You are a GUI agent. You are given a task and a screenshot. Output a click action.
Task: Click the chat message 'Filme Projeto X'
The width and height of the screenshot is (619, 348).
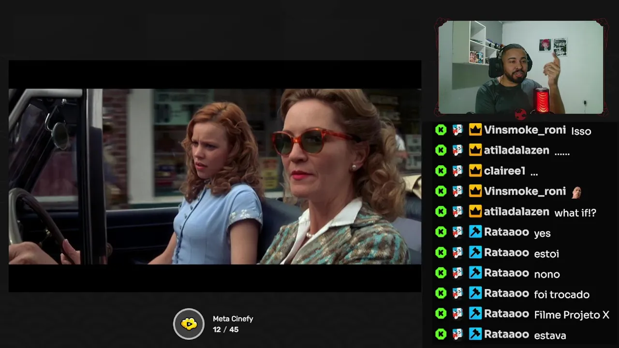[x=572, y=315]
